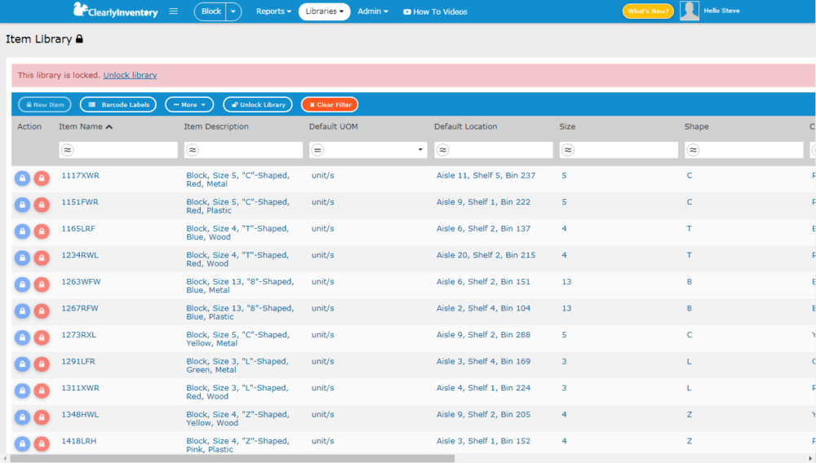The width and height of the screenshot is (816, 463).
Task: Sort by Default UOM column header
Action: point(333,126)
